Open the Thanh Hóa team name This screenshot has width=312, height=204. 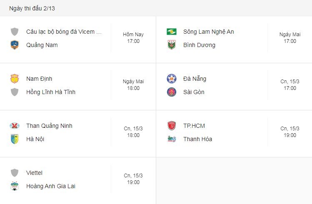[197, 139]
